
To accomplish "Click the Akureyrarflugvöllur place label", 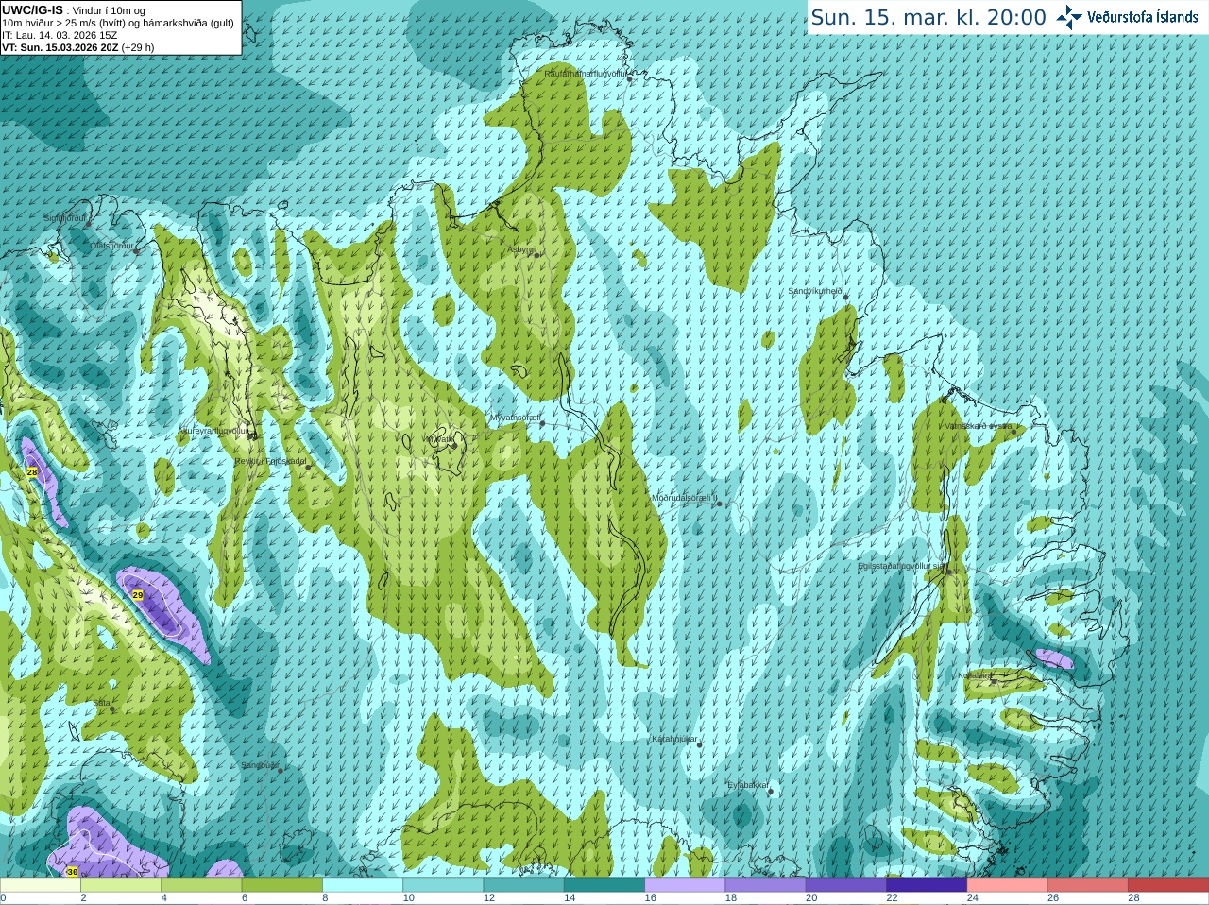I will point(213,430).
